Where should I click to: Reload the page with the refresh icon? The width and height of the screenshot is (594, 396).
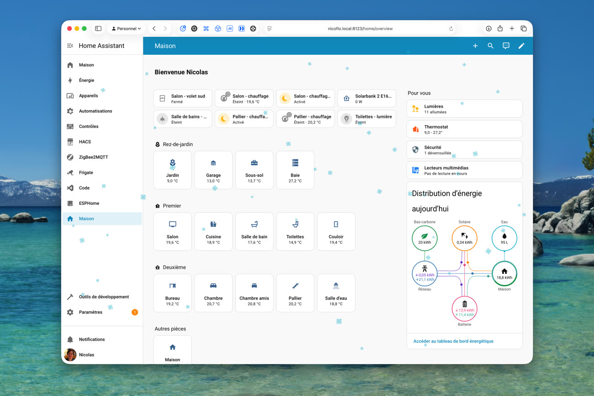click(451, 28)
